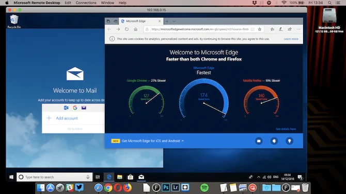Open Edge Favorites hub
This screenshot has width=346, height=194.
[272, 29]
